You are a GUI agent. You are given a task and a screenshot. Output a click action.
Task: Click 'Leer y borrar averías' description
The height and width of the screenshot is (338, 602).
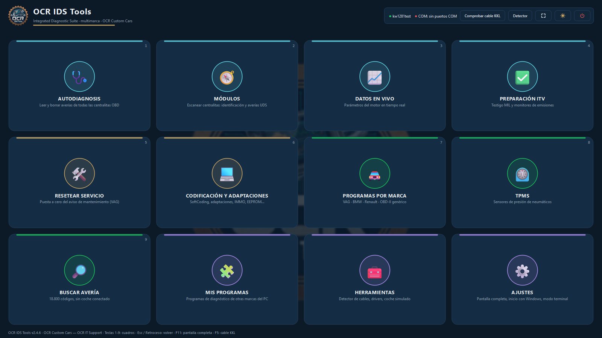pyautogui.click(x=79, y=105)
